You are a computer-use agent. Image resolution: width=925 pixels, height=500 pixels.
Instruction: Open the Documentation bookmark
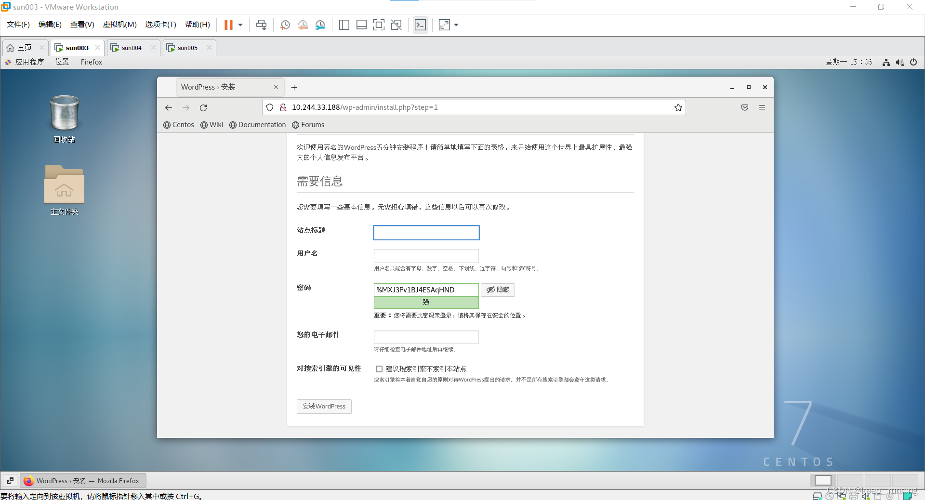click(258, 125)
